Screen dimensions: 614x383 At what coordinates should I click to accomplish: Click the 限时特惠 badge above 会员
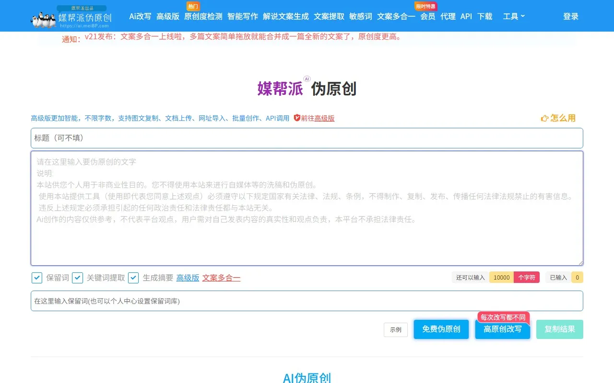pyautogui.click(x=425, y=6)
